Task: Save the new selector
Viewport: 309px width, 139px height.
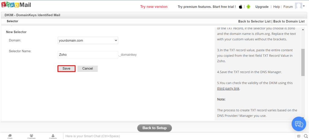Action: [x=66, y=69]
